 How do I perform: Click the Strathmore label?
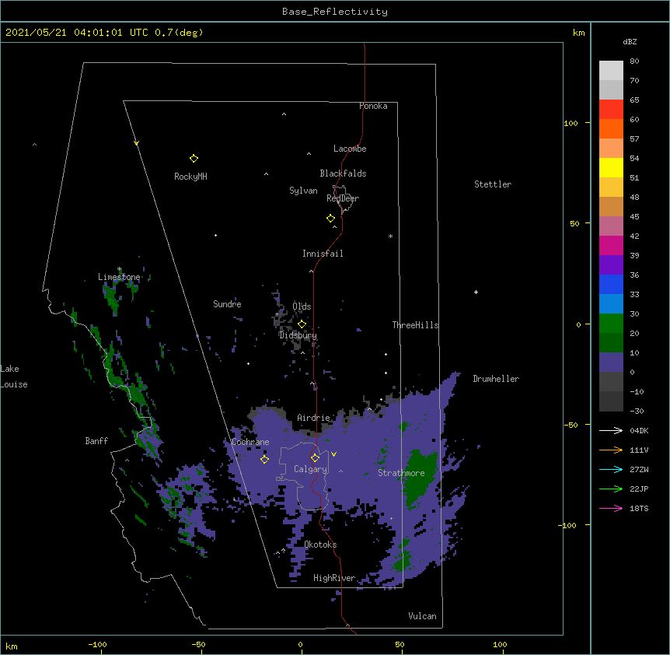pyautogui.click(x=401, y=473)
